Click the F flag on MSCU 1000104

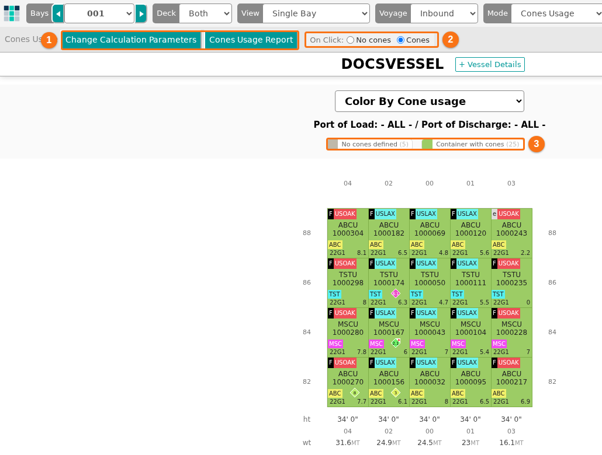tap(454, 313)
